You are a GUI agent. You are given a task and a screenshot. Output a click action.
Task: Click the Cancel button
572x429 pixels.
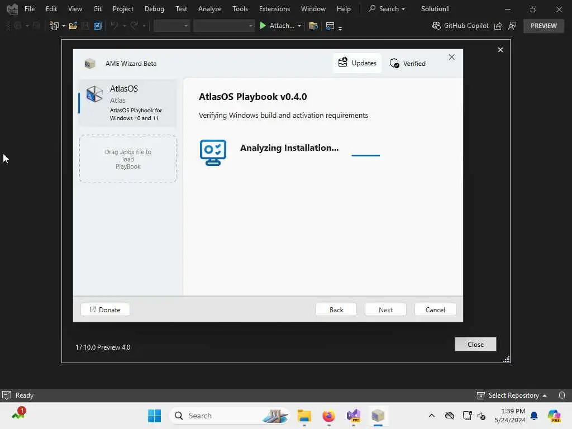click(435, 309)
